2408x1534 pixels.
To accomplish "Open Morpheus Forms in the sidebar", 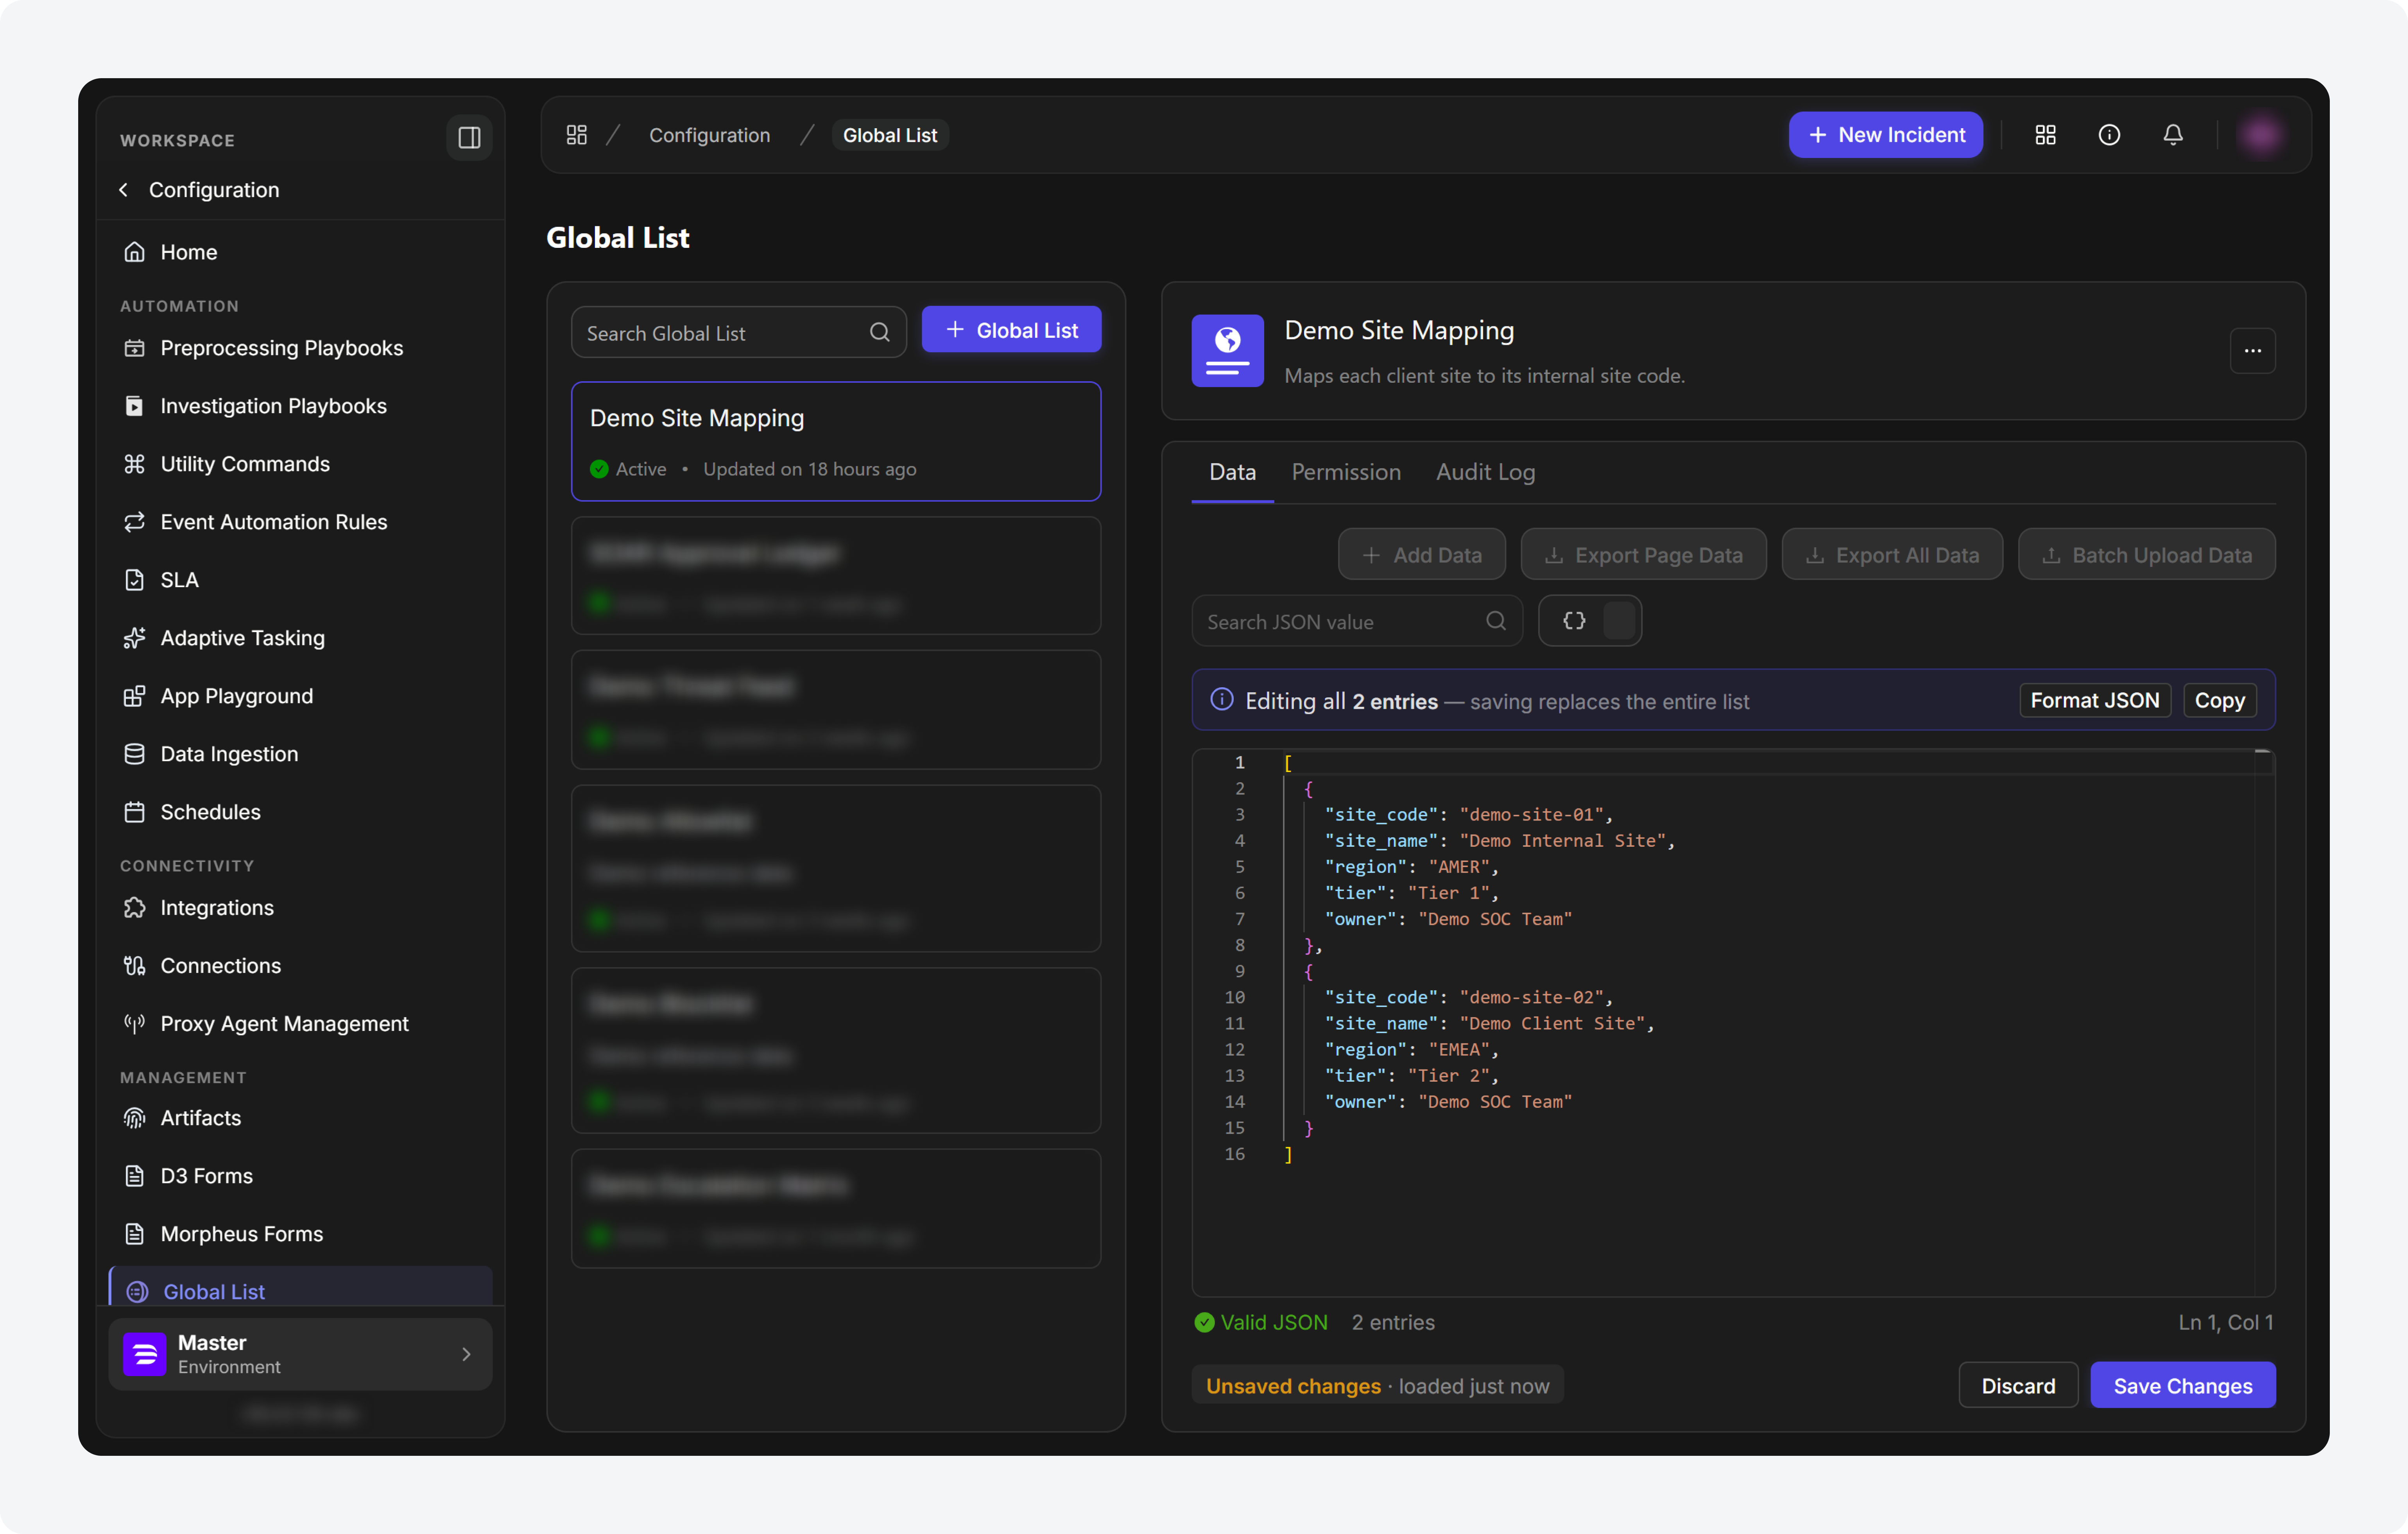I will click(x=300, y=1234).
